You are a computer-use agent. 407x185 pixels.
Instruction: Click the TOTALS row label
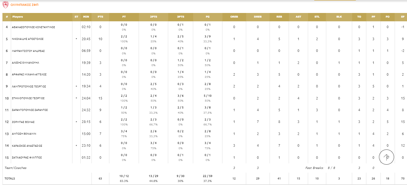[x=10, y=179]
